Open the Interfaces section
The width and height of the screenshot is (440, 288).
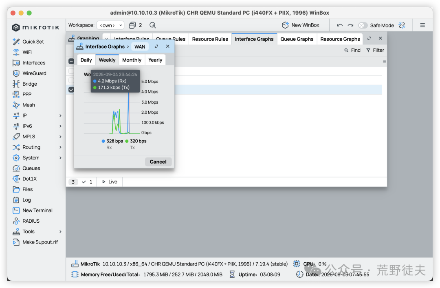(x=29, y=63)
